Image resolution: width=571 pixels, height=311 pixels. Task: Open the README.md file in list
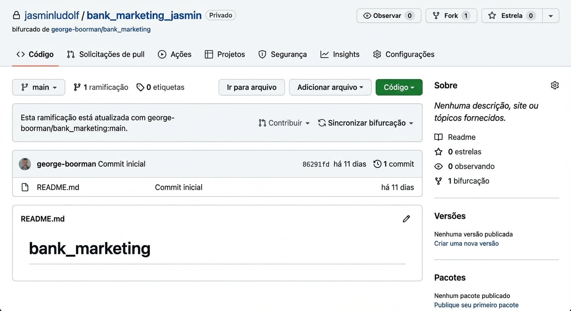(x=58, y=187)
